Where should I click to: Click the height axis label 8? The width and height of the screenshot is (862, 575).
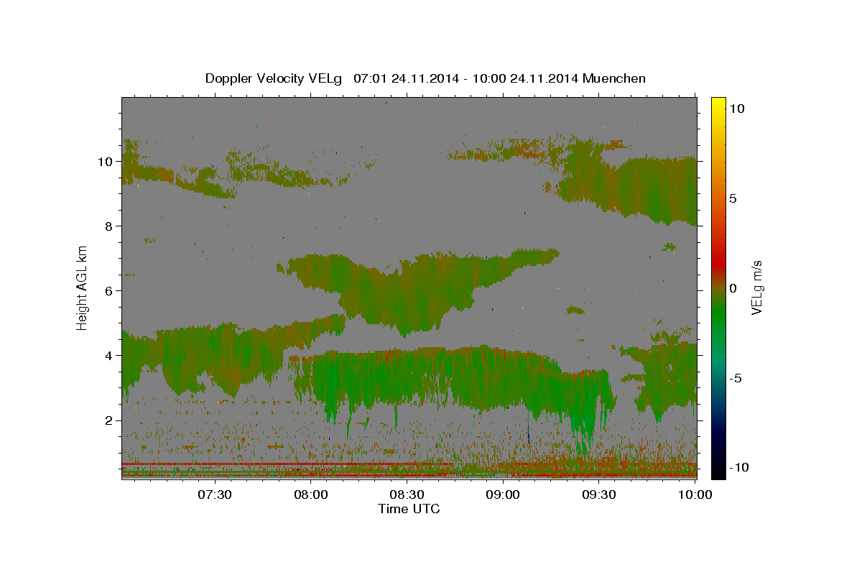(x=108, y=226)
